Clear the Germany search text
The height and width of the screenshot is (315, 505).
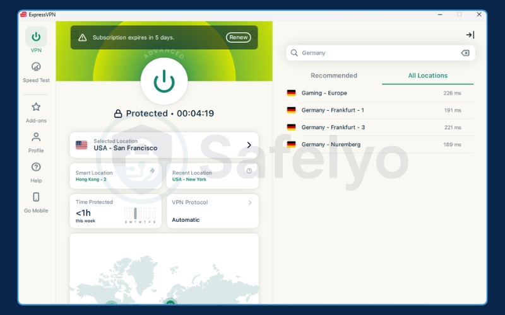(x=465, y=53)
